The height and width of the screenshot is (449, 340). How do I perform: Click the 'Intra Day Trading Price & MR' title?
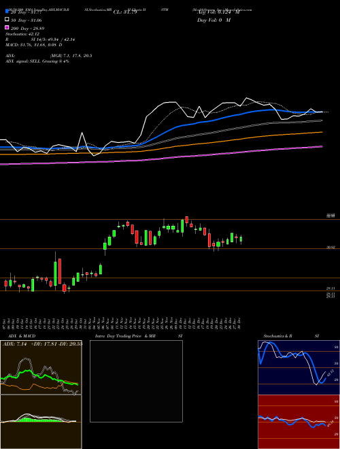[125, 336]
